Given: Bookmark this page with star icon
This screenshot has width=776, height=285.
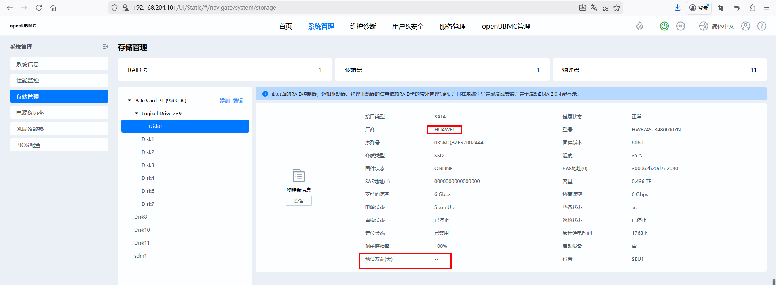Looking at the screenshot, I should pos(617,8).
